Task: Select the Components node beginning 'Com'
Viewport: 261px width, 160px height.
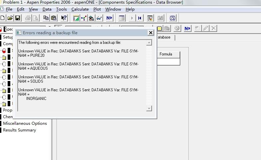Action: coord(8,44)
